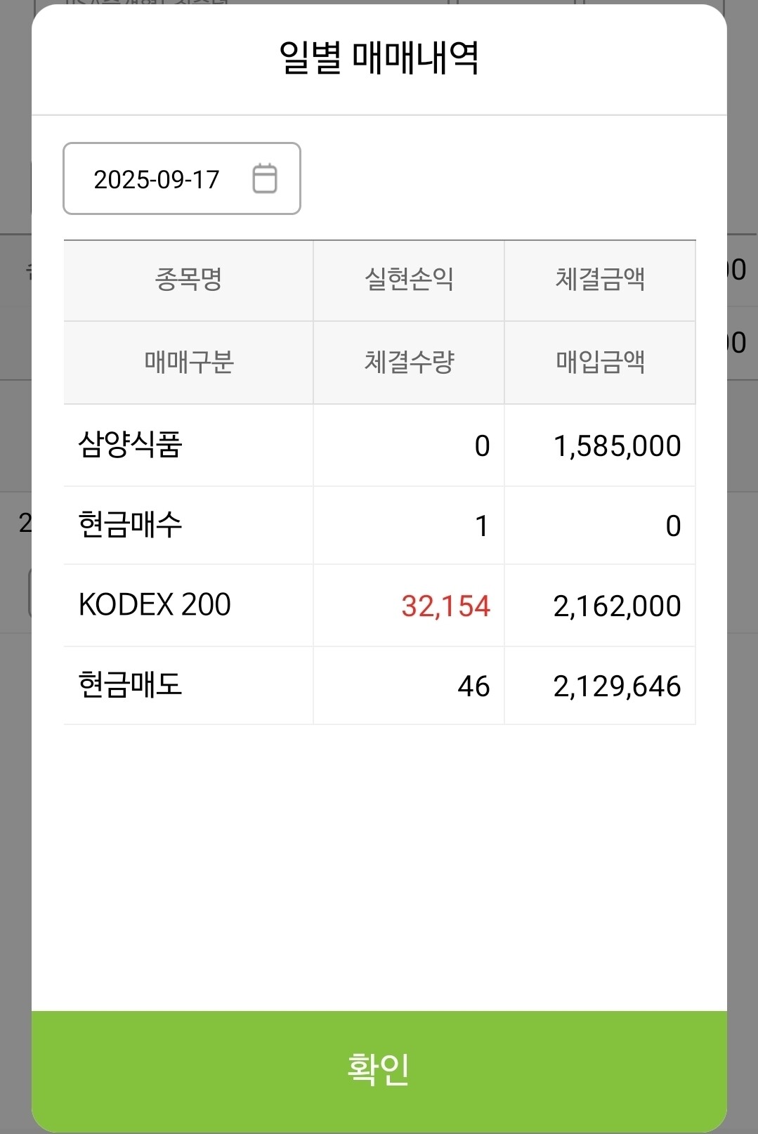Open the calendar icon in date field

click(265, 178)
